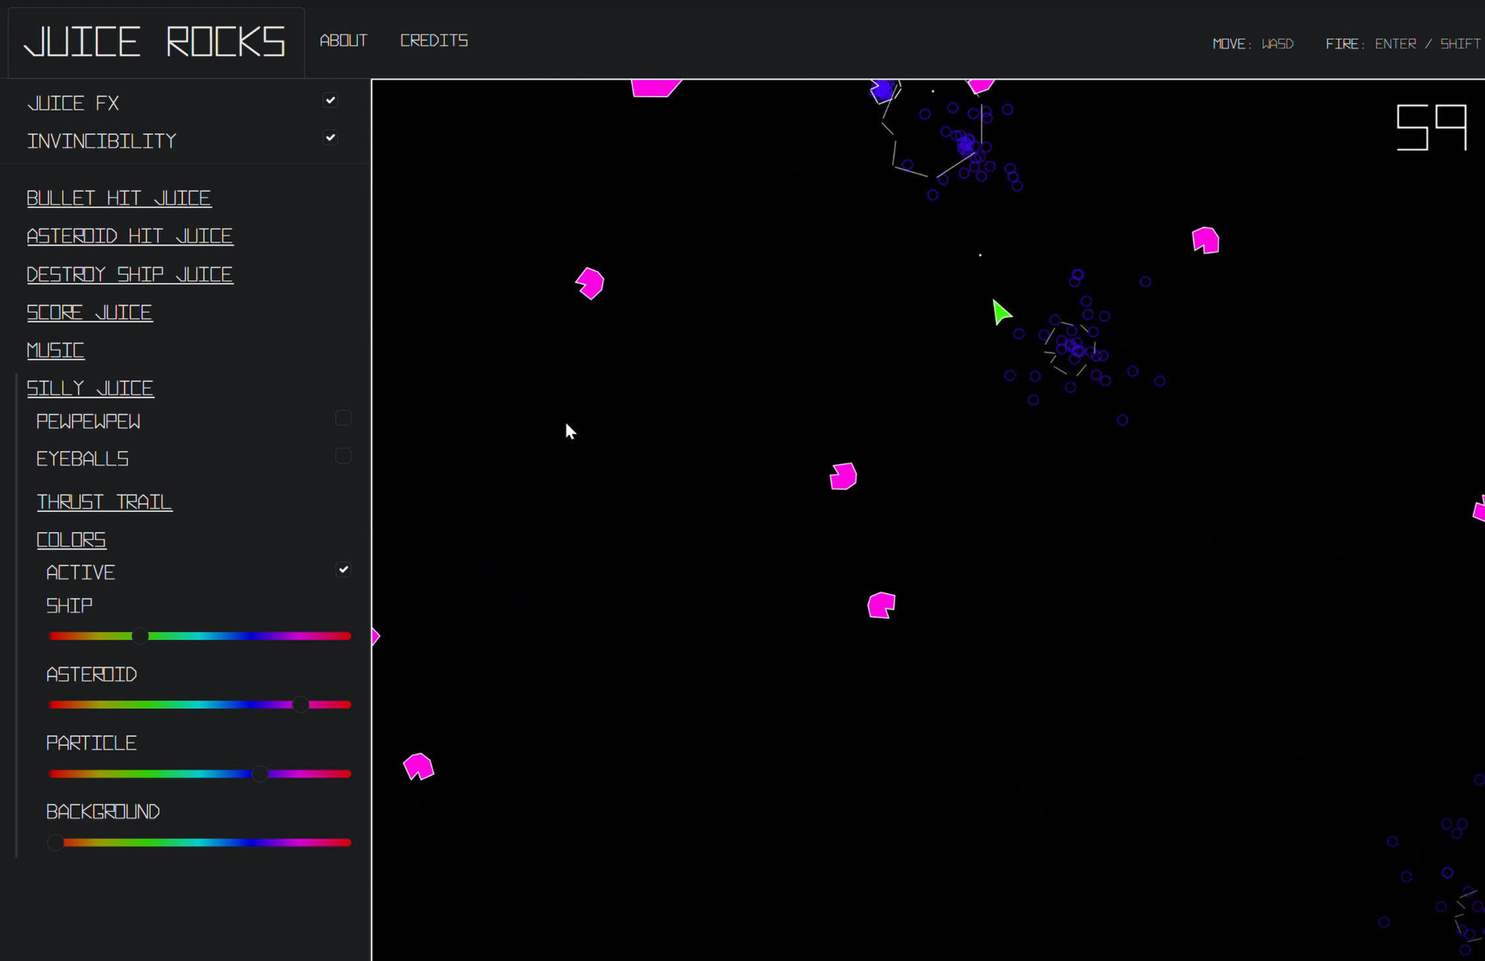The image size is (1485, 961).
Task: Collapse the Colors section
Action: (x=71, y=540)
